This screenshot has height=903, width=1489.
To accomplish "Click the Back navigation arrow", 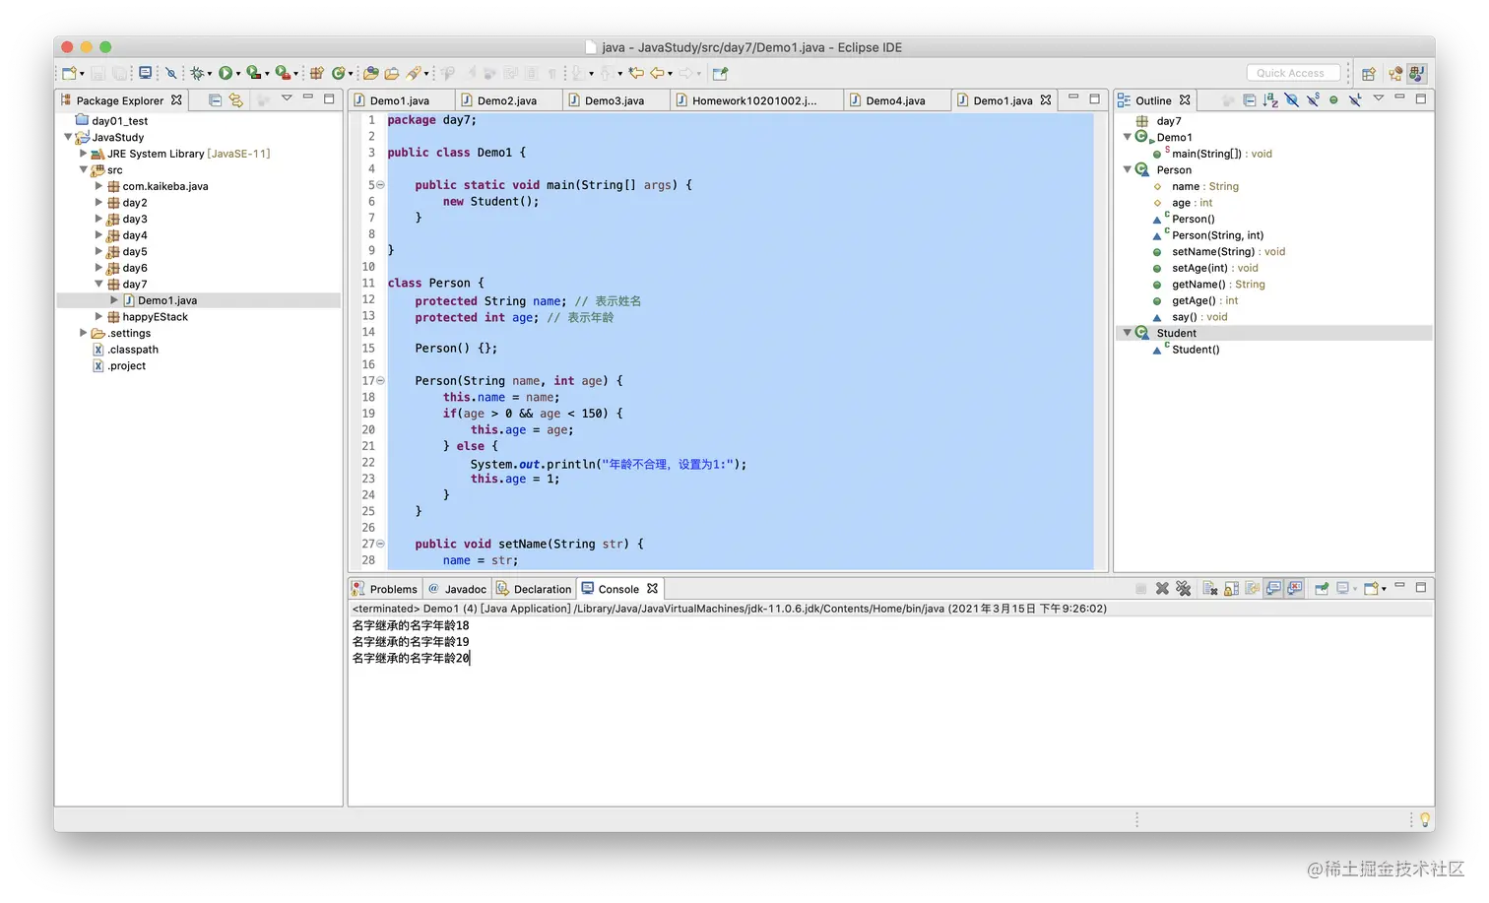I will (658, 73).
